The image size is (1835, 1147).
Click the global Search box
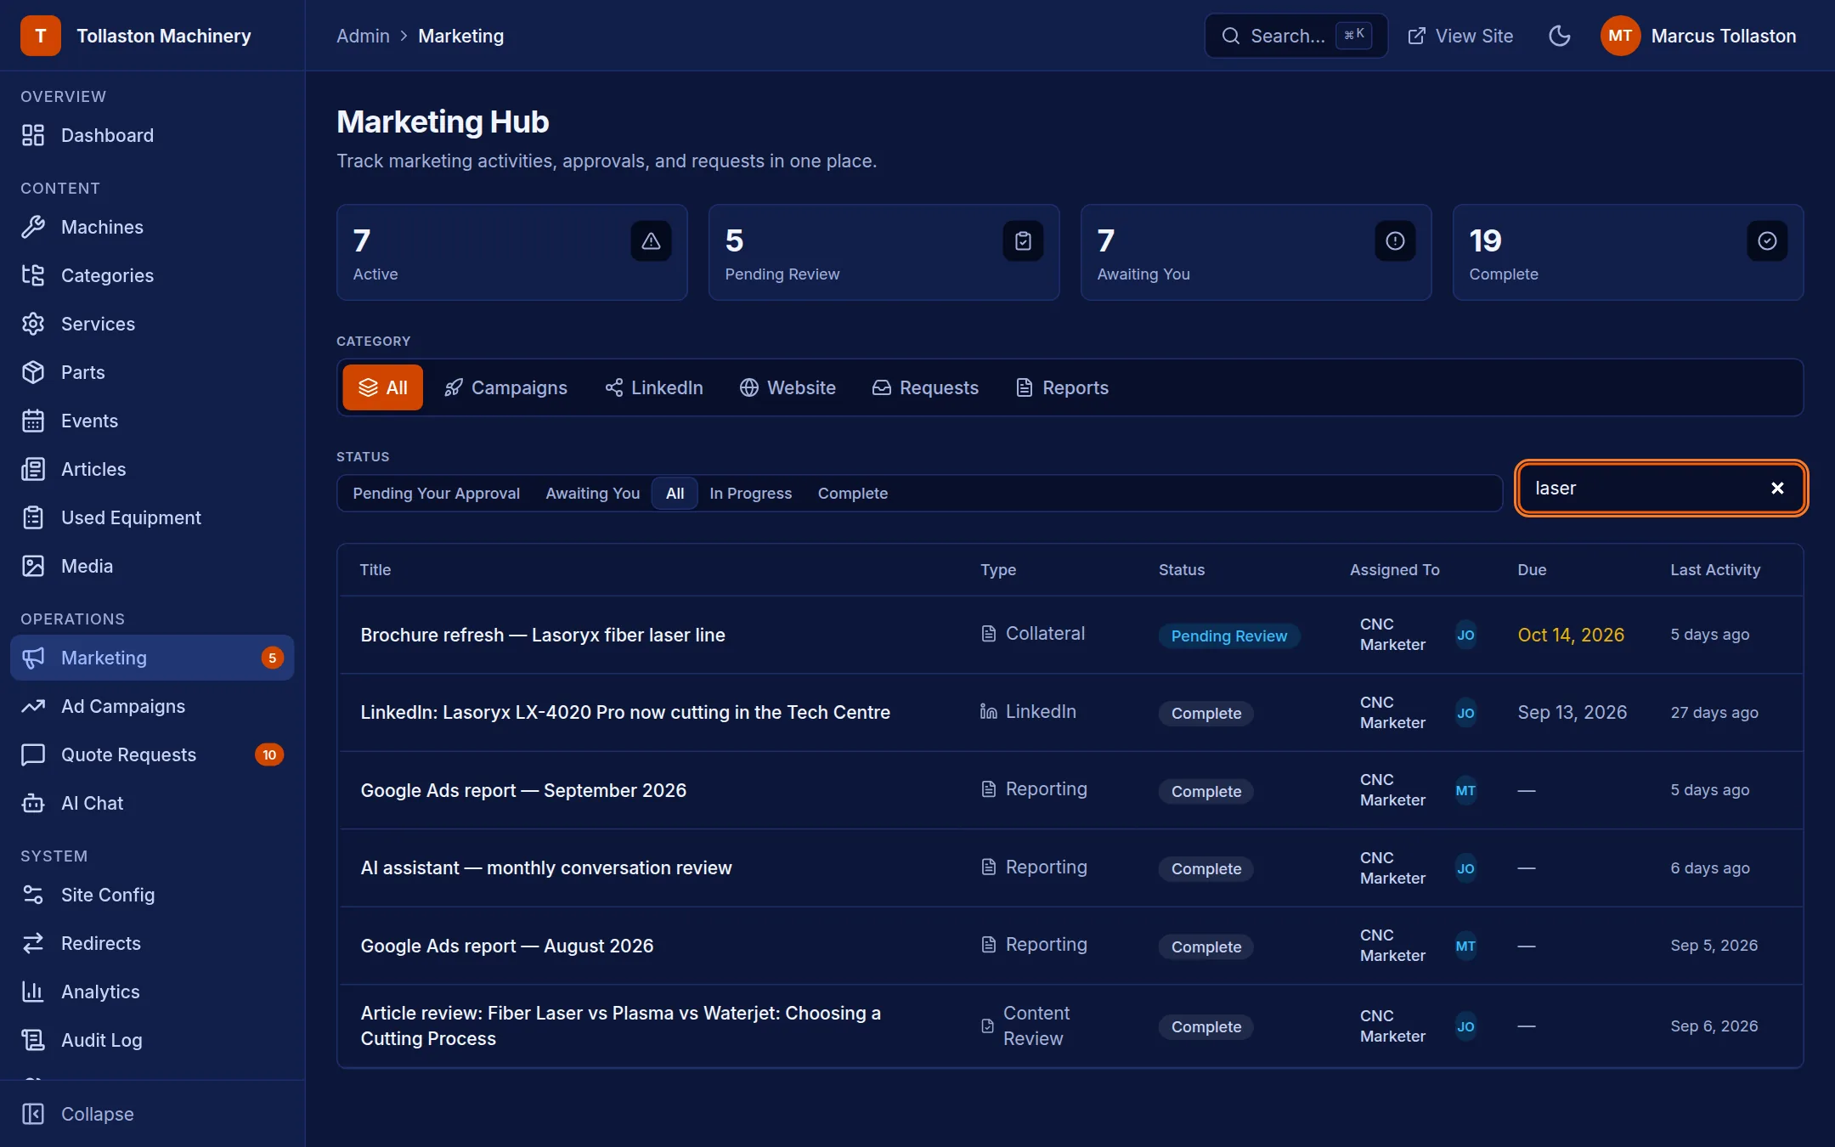click(x=1296, y=36)
